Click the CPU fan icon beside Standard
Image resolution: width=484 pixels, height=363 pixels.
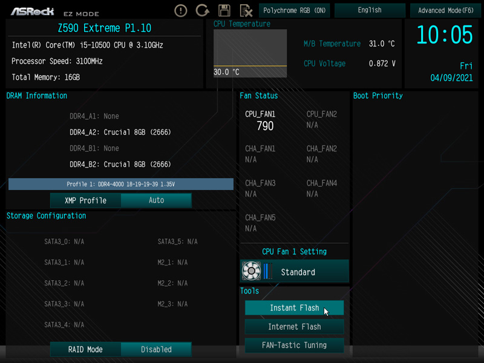click(251, 271)
